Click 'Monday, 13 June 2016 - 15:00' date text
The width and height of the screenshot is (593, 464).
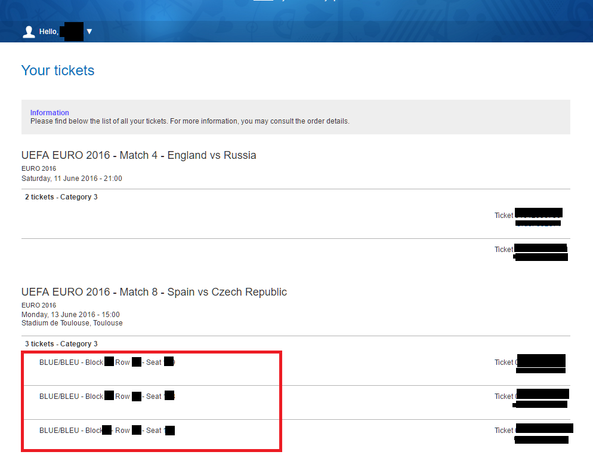tap(70, 315)
